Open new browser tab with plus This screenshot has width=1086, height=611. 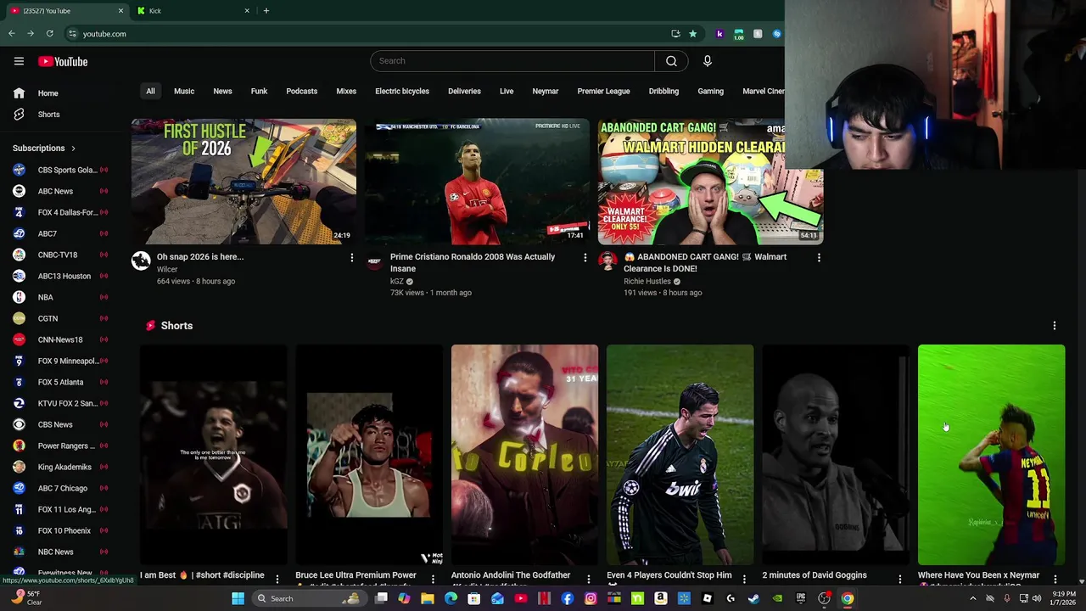[266, 11]
